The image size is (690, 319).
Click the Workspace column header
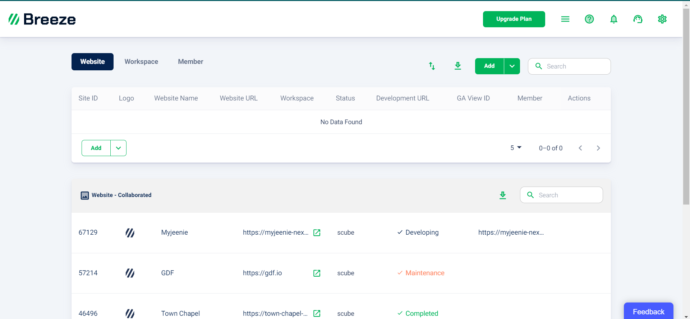(x=297, y=98)
